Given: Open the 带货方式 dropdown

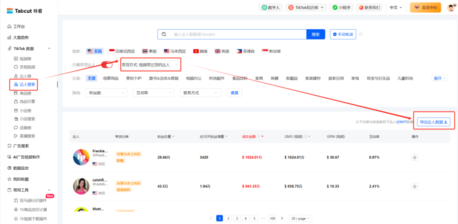Looking at the screenshot, I should pyautogui.click(x=150, y=65).
